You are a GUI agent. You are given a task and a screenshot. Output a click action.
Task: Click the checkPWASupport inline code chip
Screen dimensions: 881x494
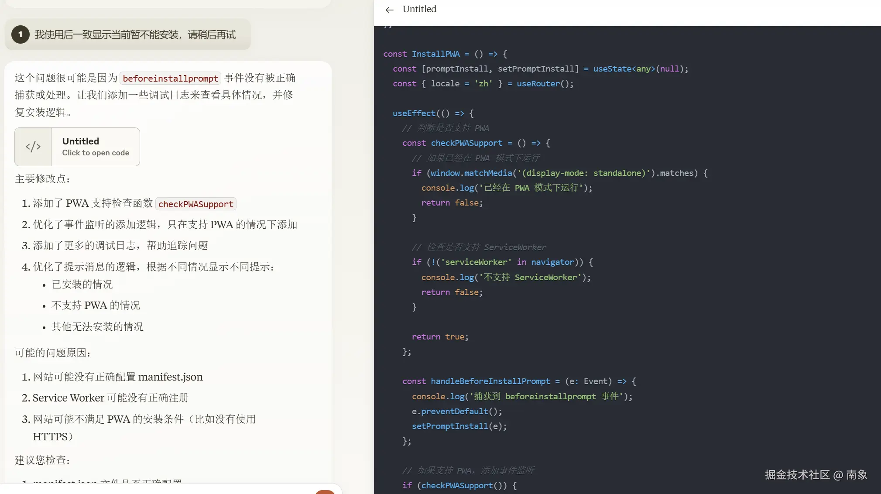pos(195,204)
